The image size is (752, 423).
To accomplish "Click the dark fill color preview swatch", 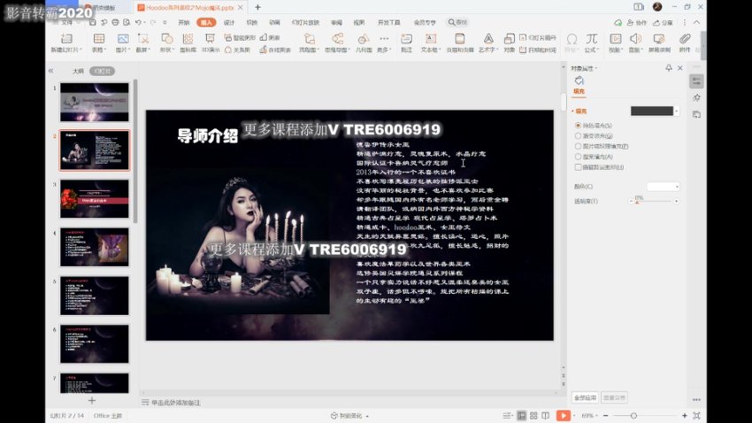I will [x=652, y=112].
